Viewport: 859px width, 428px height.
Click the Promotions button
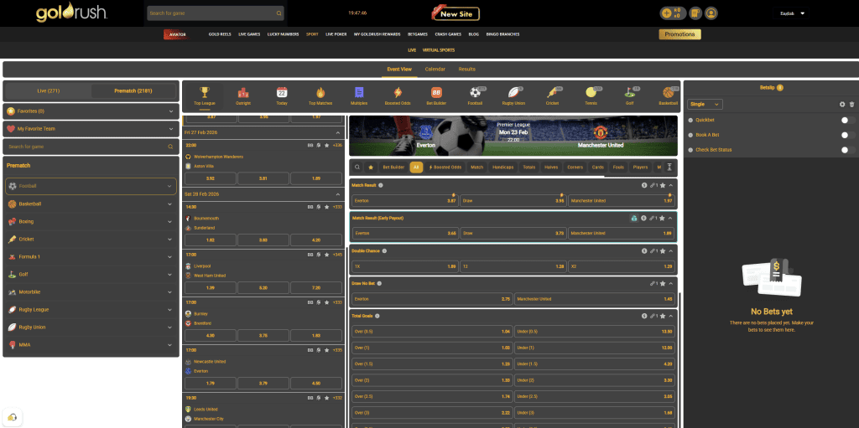click(679, 34)
